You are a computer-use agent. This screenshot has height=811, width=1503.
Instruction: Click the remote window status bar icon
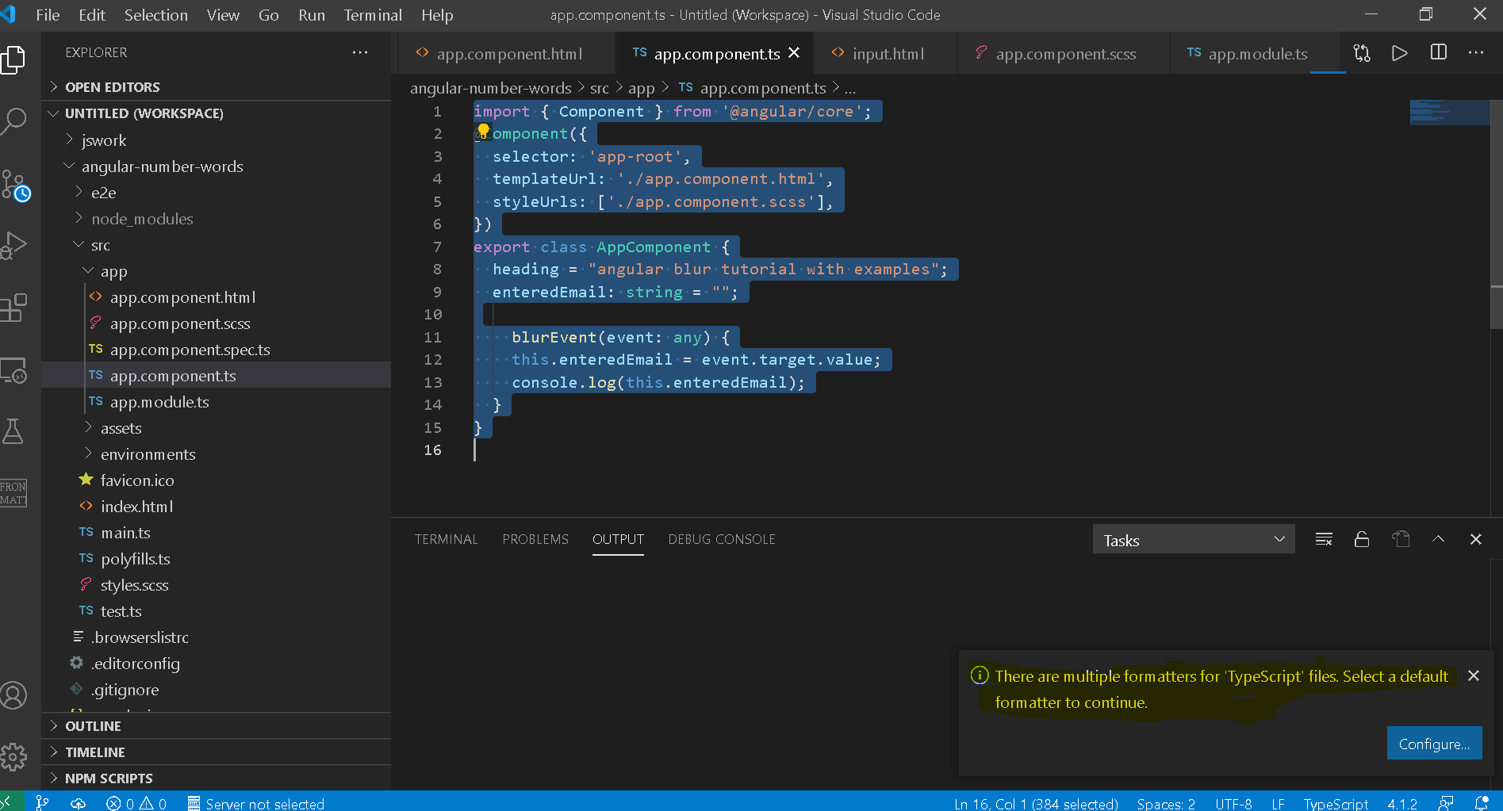tap(6, 802)
